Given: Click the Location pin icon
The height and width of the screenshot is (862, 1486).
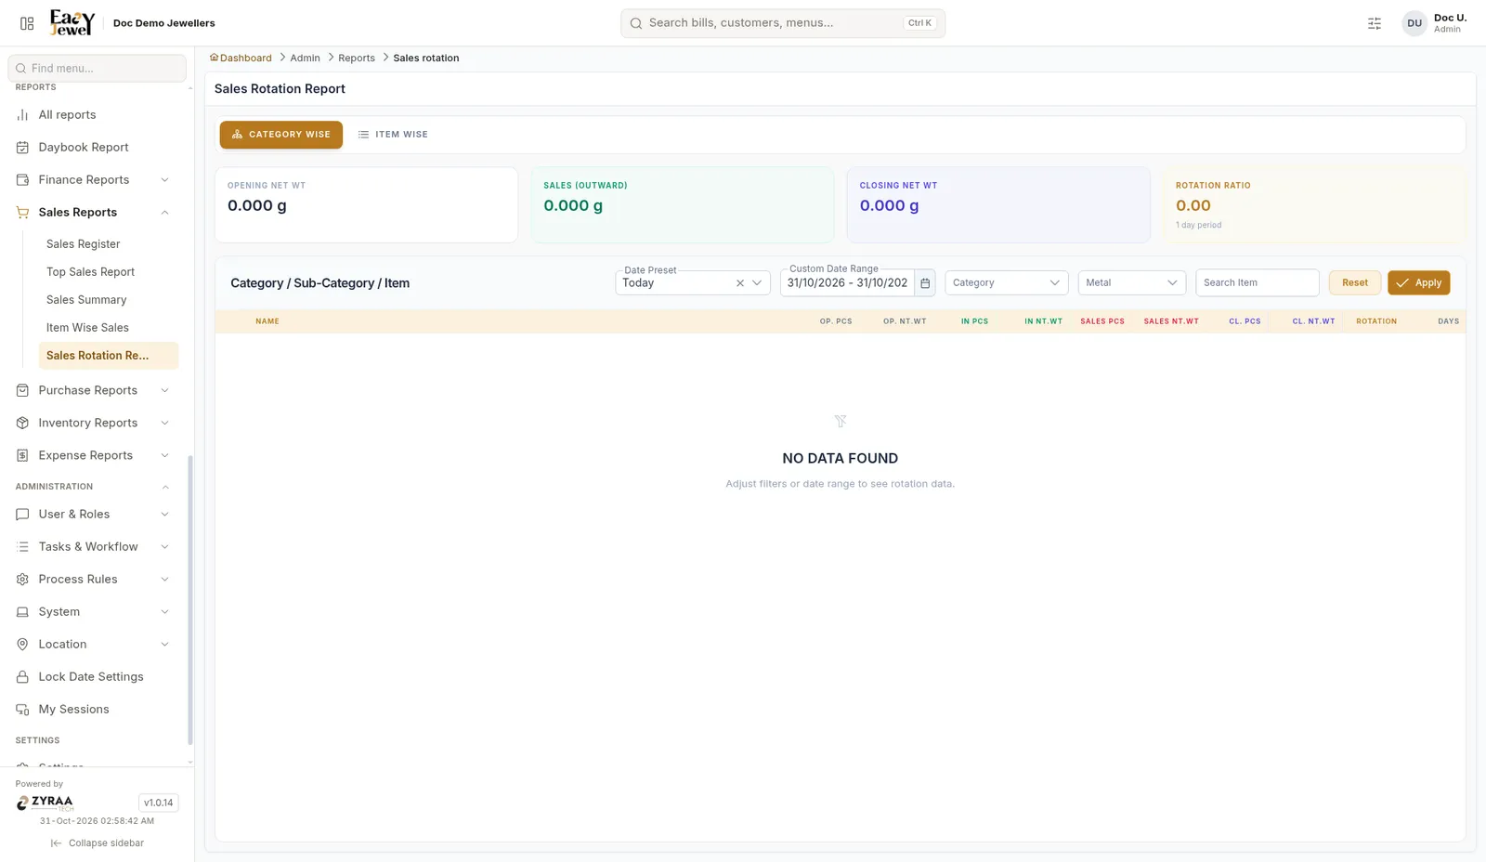Looking at the screenshot, I should (x=22, y=645).
